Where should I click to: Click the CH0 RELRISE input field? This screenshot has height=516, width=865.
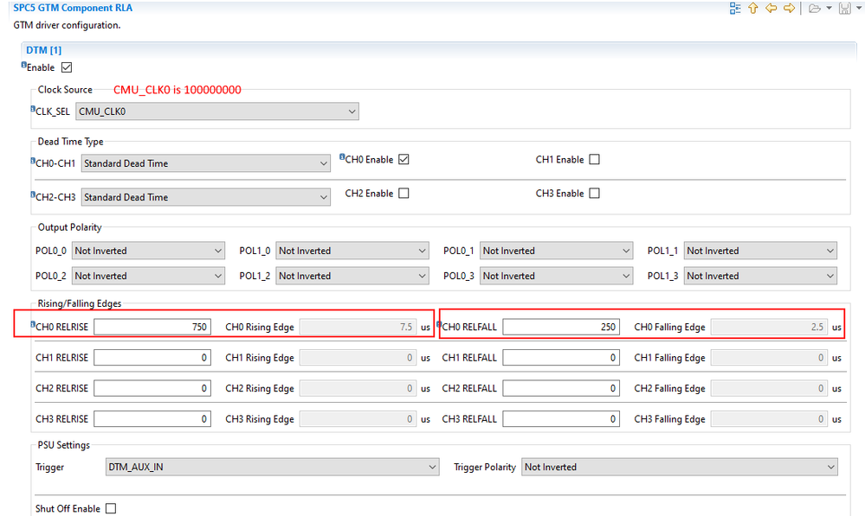click(152, 327)
